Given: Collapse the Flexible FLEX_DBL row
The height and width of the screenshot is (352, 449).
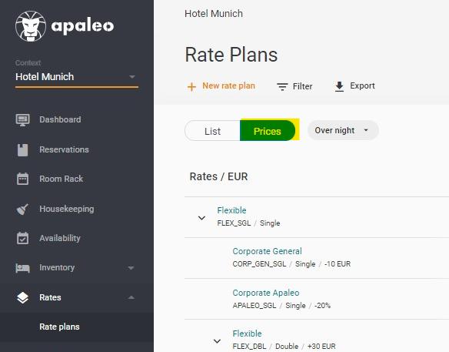Looking at the screenshot, I should pos(217,341).
